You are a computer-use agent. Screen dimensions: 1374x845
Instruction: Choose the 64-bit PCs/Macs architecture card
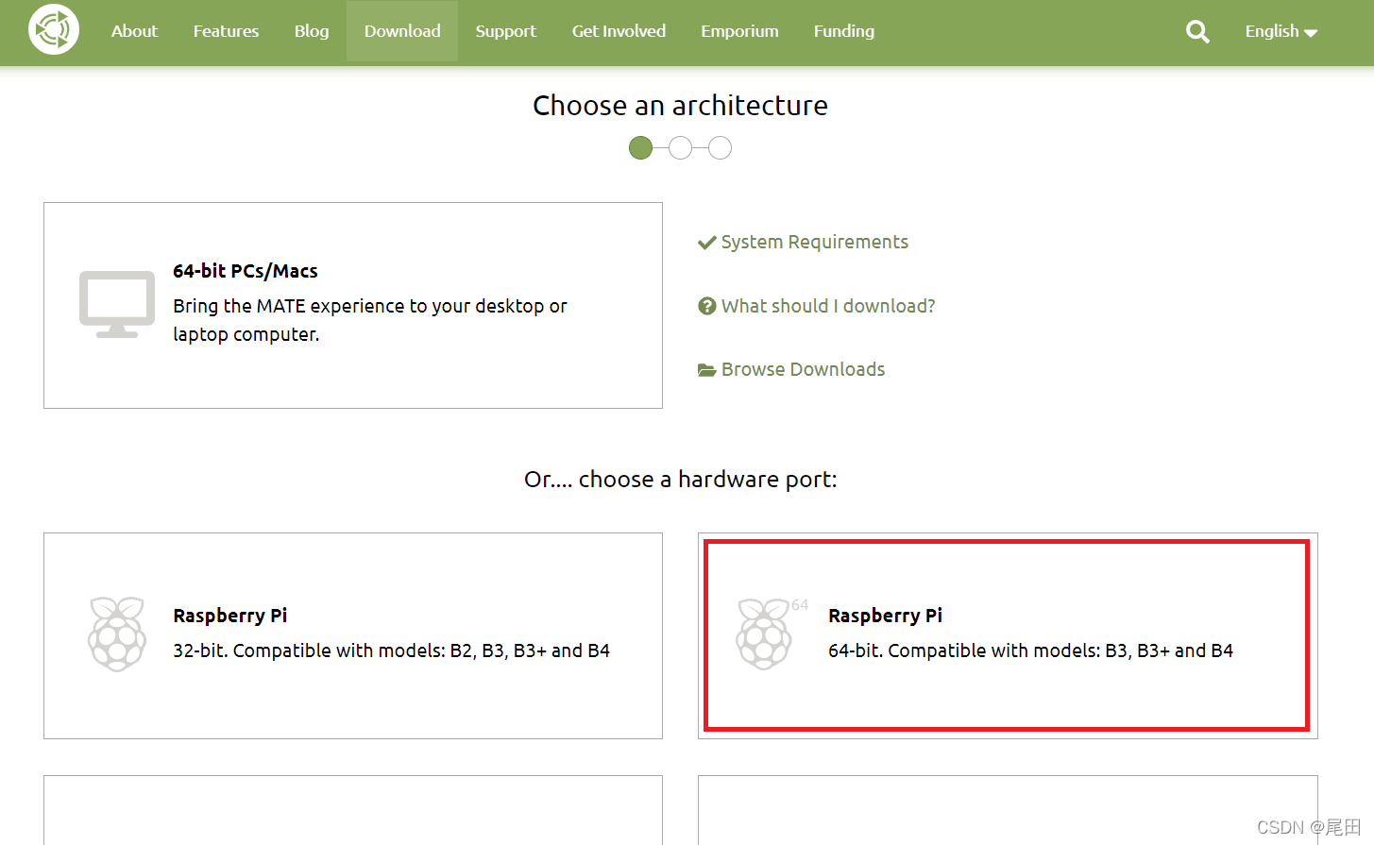point(353,305)
